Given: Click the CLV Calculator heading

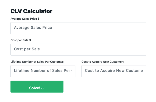Looking at the screenshot, I should pyautogui.click(x=31, y=11).
